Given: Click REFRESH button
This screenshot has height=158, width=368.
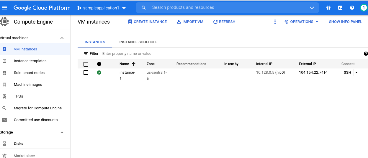Looking at the screenshot, I should [224, 22].
